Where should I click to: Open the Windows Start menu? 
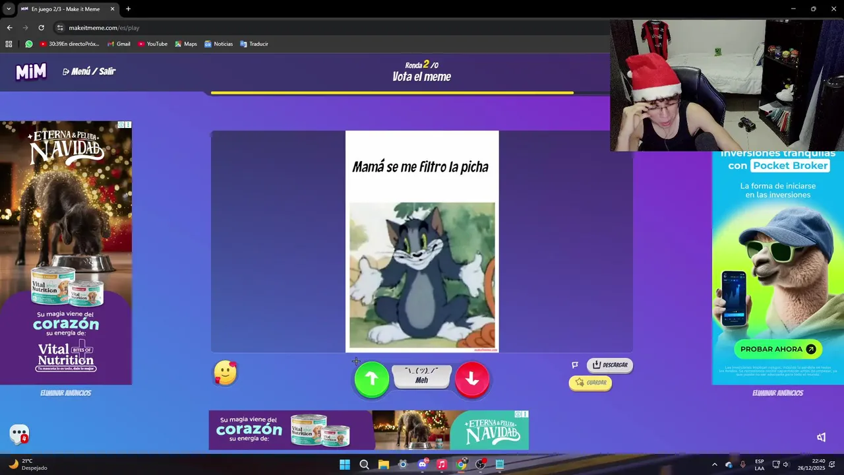pos(345,464)
